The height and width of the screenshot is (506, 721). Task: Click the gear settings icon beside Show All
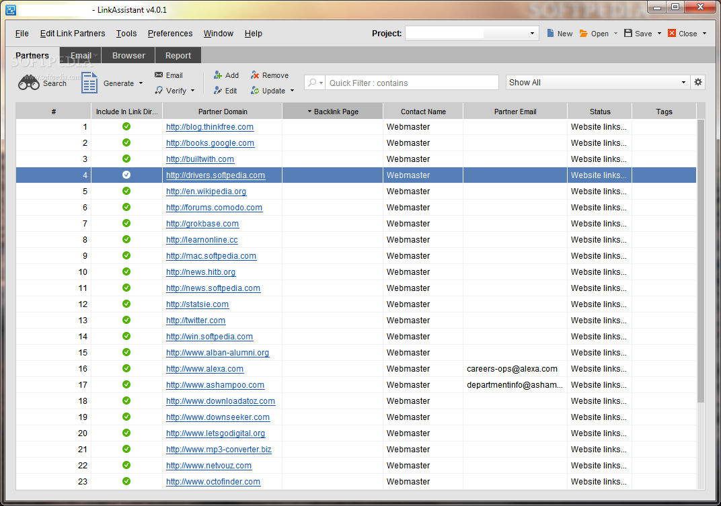pyautogui.click(x=698, y=82)
